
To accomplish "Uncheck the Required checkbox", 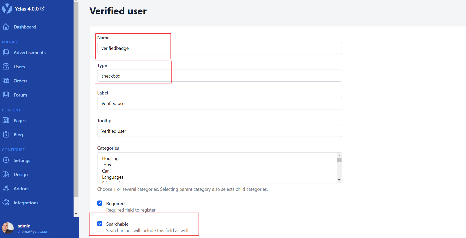I will tap(100, 203).
